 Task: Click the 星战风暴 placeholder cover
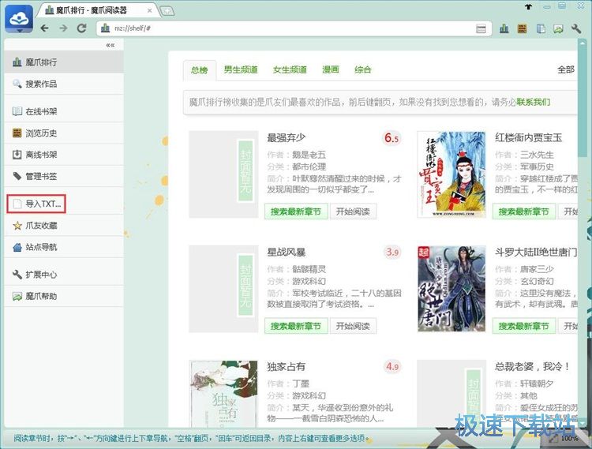click(x=224, y=289)
